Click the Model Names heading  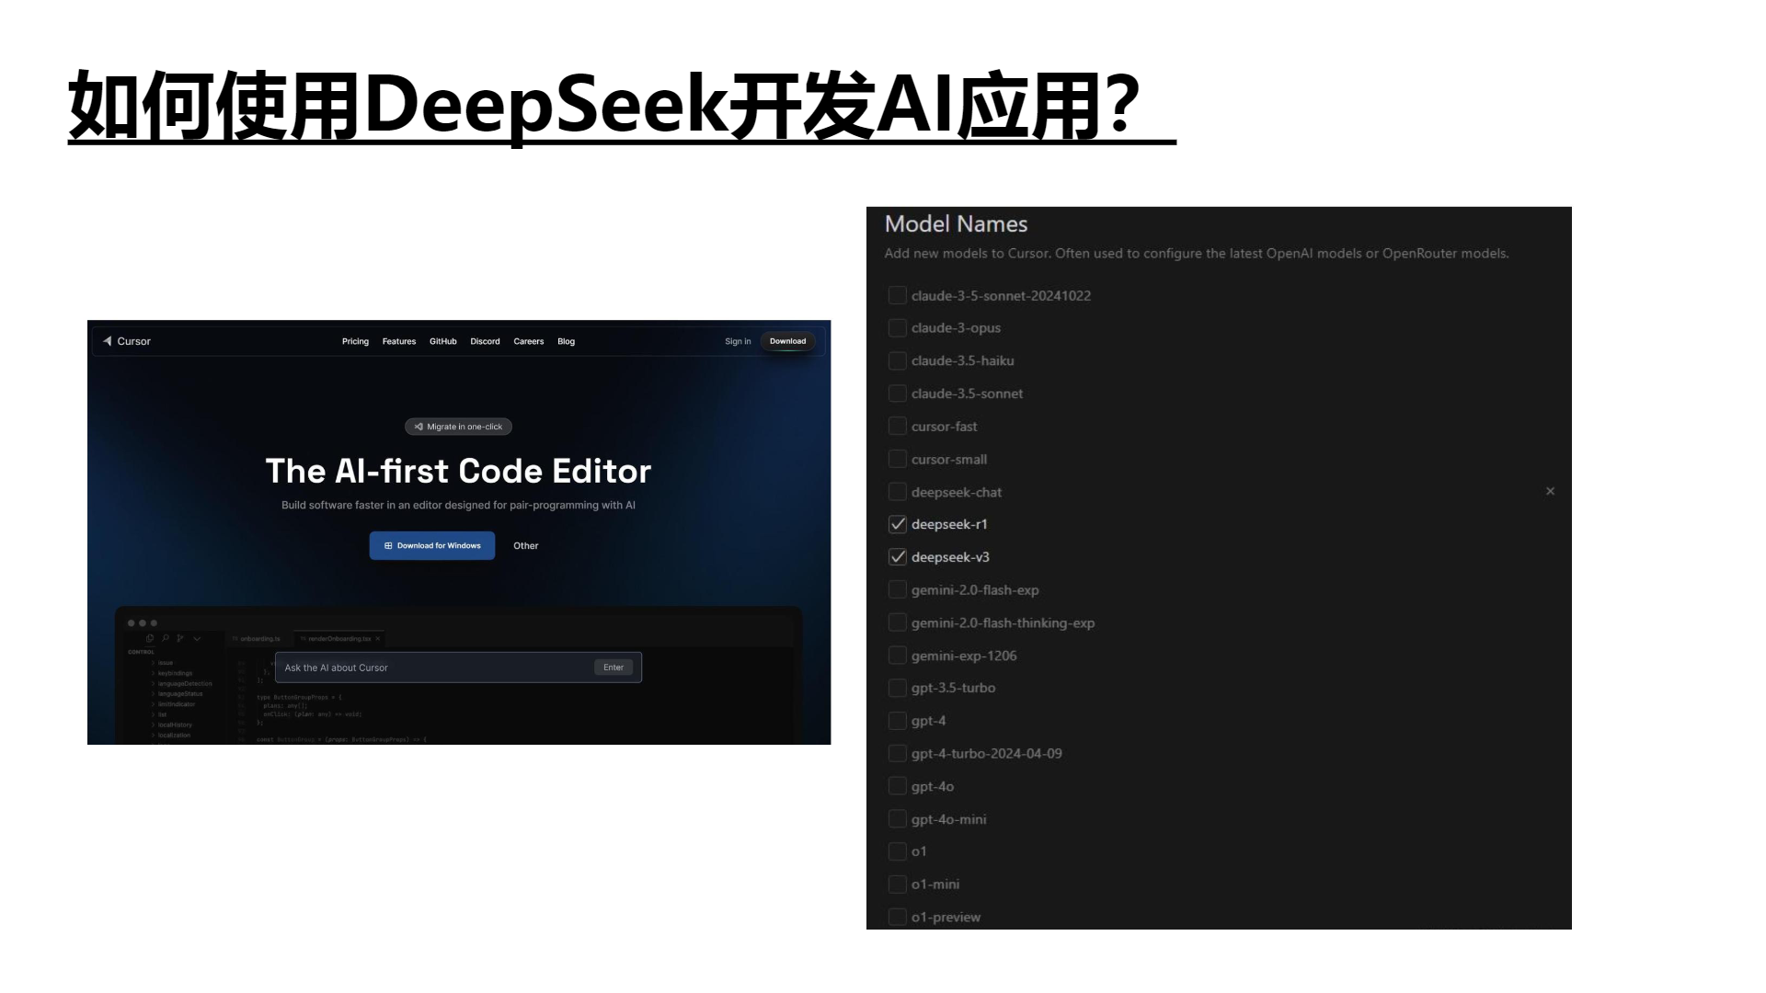(956, 223)
